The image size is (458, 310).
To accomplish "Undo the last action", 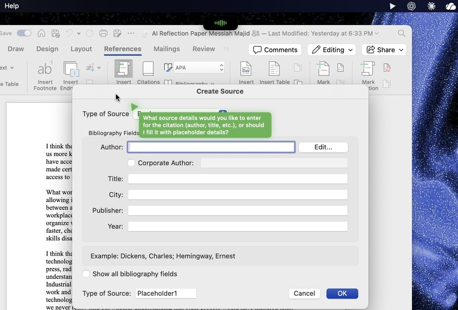I will tap(69, 33).
